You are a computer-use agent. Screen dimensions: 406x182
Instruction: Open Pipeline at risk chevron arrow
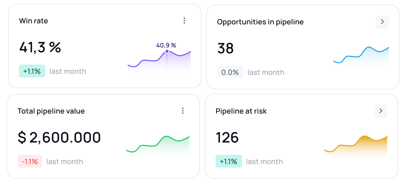(381, 111)
